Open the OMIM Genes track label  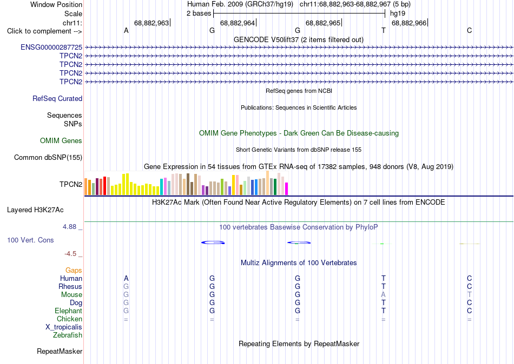click(61, 140)
